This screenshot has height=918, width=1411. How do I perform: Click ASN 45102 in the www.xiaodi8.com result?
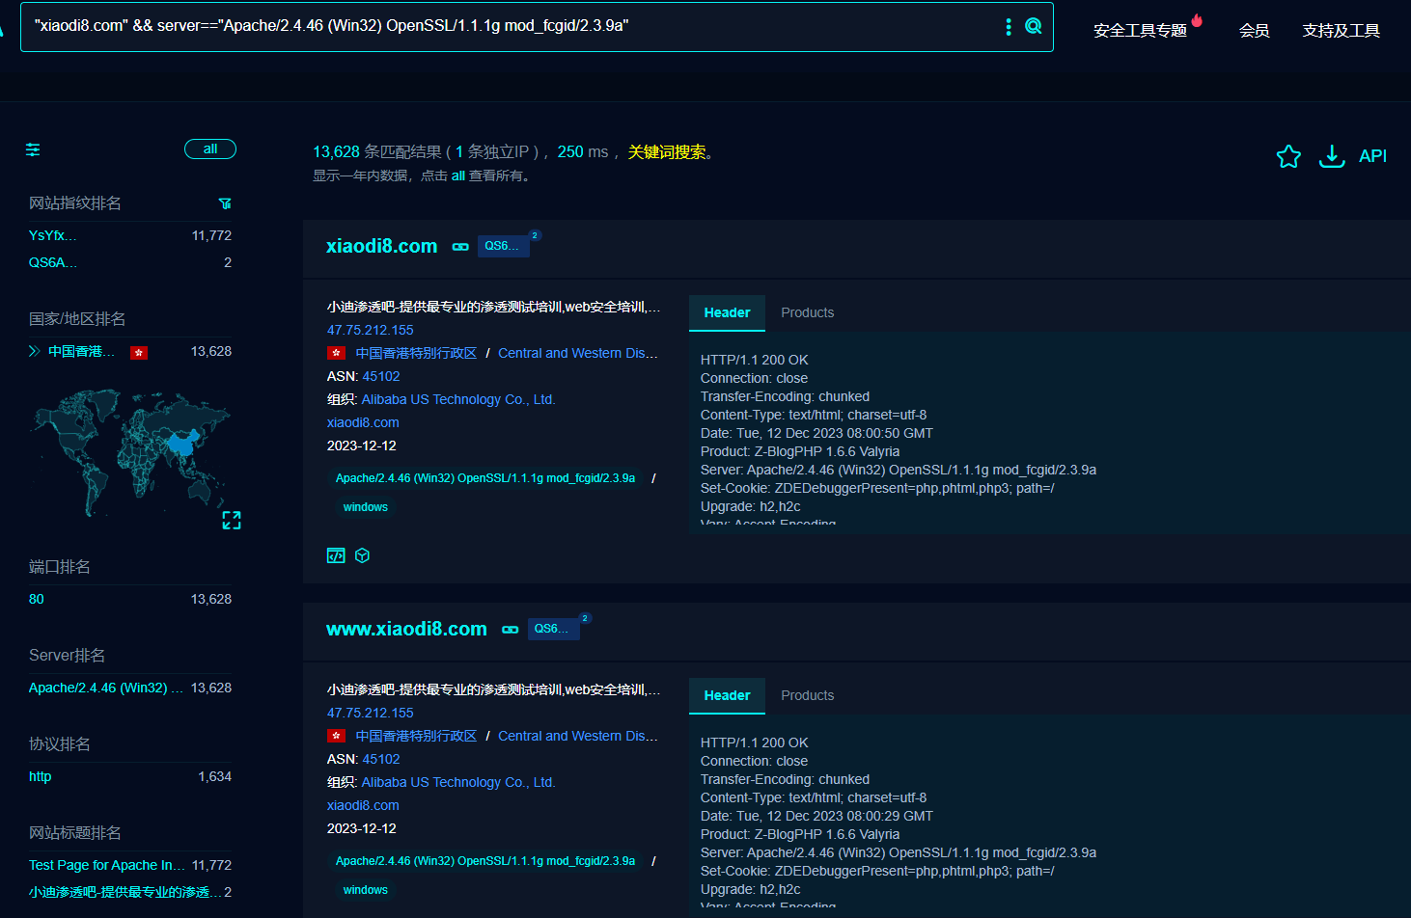point(380,759)
